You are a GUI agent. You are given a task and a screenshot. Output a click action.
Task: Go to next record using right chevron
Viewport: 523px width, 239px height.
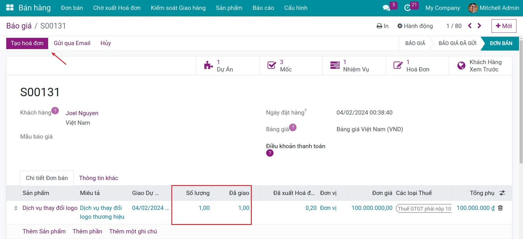pyautogui.click(x=479, y=26)
